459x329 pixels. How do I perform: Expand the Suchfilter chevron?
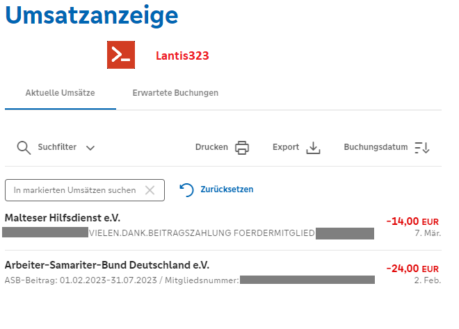point(90,148)
